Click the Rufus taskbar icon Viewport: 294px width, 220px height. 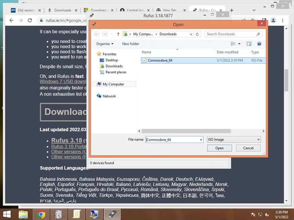[x=112, y=214]
